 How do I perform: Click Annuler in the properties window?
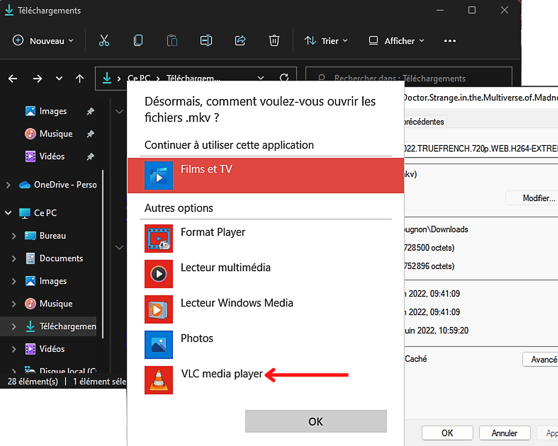[x=504, y=433]
